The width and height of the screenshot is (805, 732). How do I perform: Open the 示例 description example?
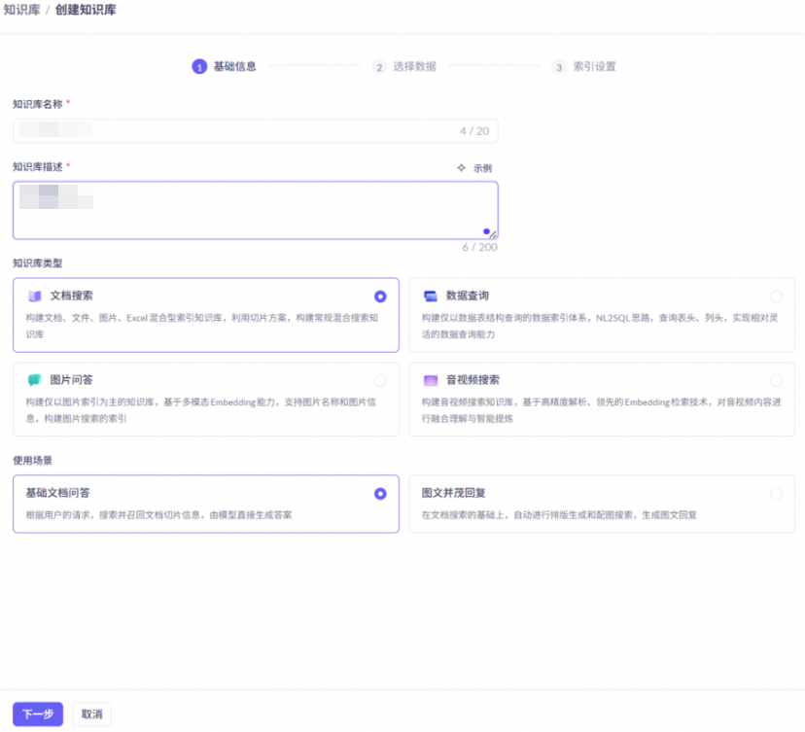click(x=482, y=168)
